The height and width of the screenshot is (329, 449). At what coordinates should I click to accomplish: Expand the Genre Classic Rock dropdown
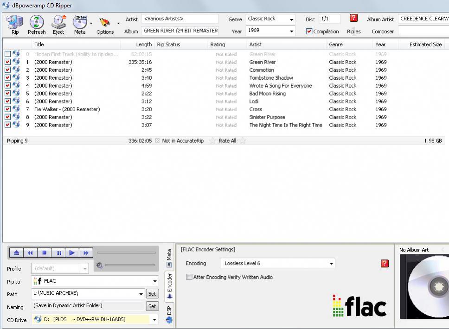[291, 19]
